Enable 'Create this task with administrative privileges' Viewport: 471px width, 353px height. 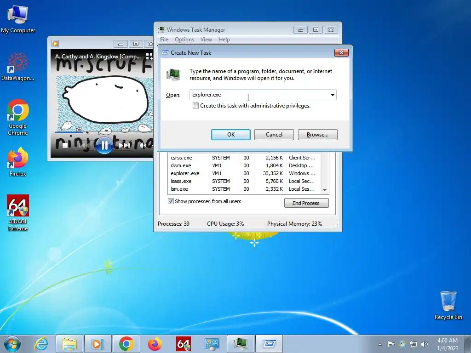[x=195, y=106]
